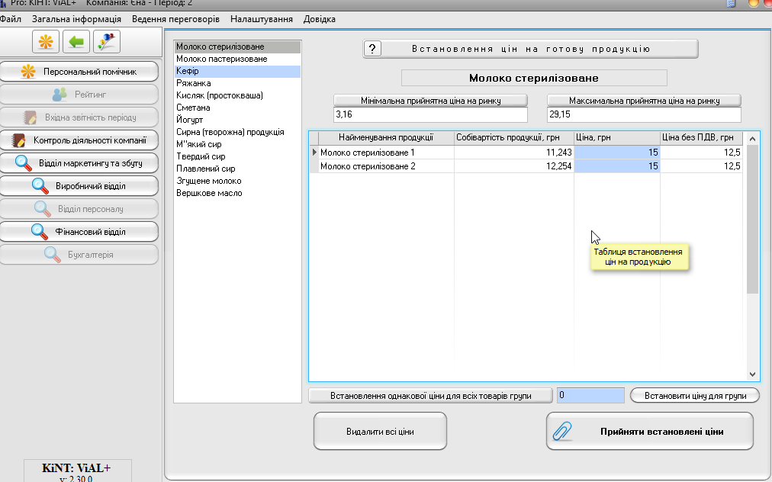Select row Молоко стерилізоване 2 name cell

pyautogui.click(x=386, y=166)
